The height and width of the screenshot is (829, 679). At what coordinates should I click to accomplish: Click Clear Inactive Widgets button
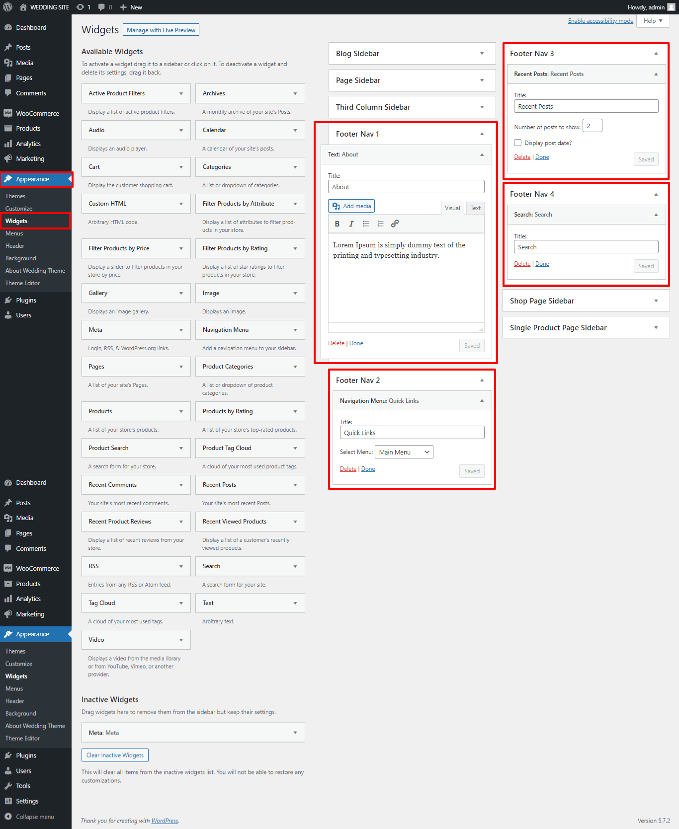click(x=115, y=755)
